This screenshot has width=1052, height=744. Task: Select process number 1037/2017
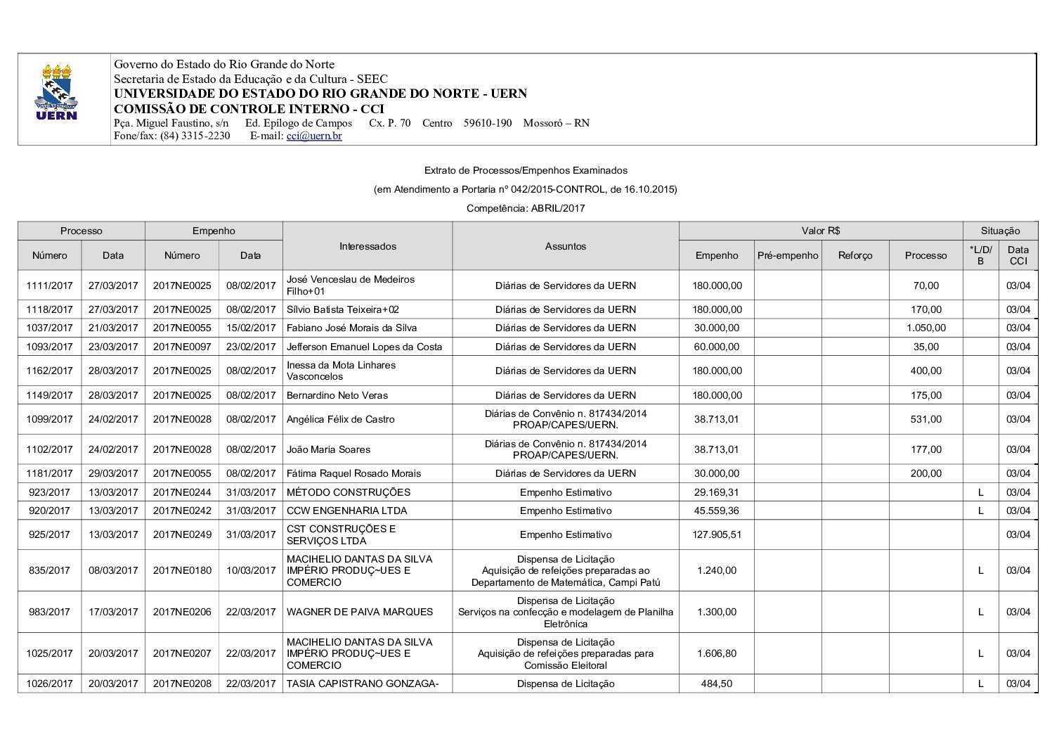(49, 328)
